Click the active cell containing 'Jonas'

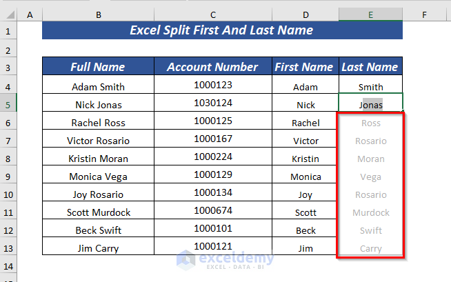[x=370, y=105]
